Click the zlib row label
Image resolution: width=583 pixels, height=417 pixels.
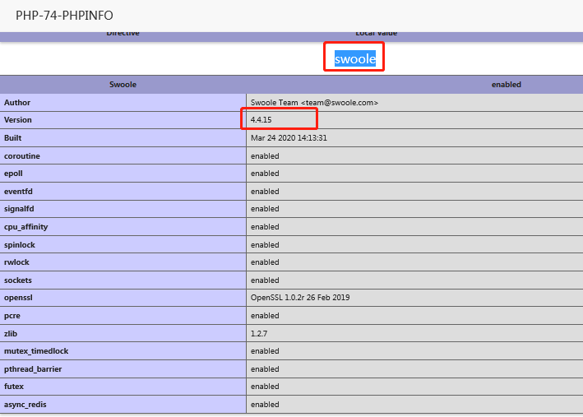(x=11, y=333)
